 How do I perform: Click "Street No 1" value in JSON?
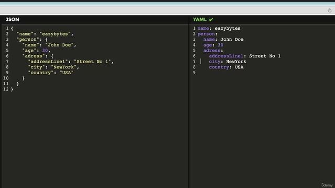coord(92,62)
